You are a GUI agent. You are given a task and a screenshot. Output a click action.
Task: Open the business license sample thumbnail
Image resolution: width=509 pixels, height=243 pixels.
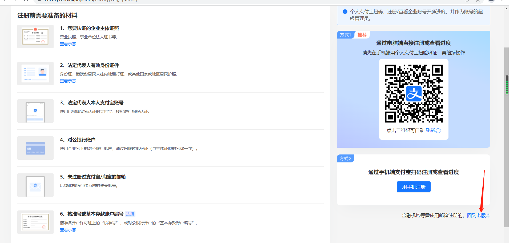tap(35, 37)
